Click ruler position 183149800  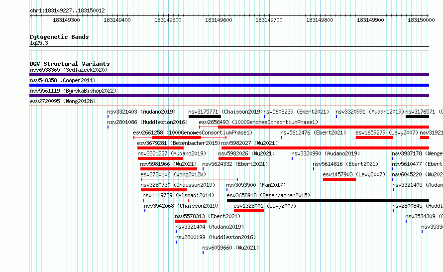coord(320,20)
